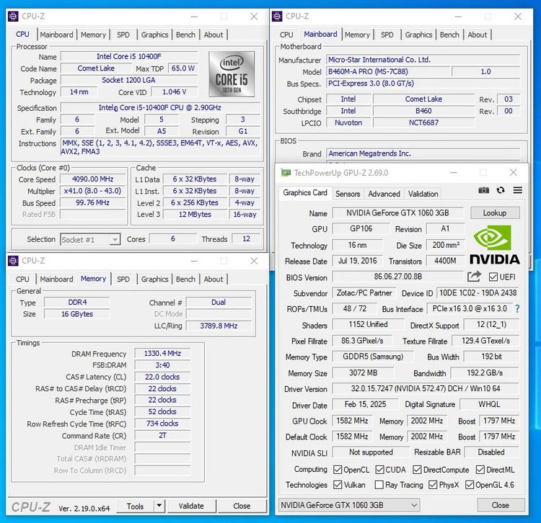
Task: Click the Intel Core i5 logo badge
Action: (x=232, y=73)
